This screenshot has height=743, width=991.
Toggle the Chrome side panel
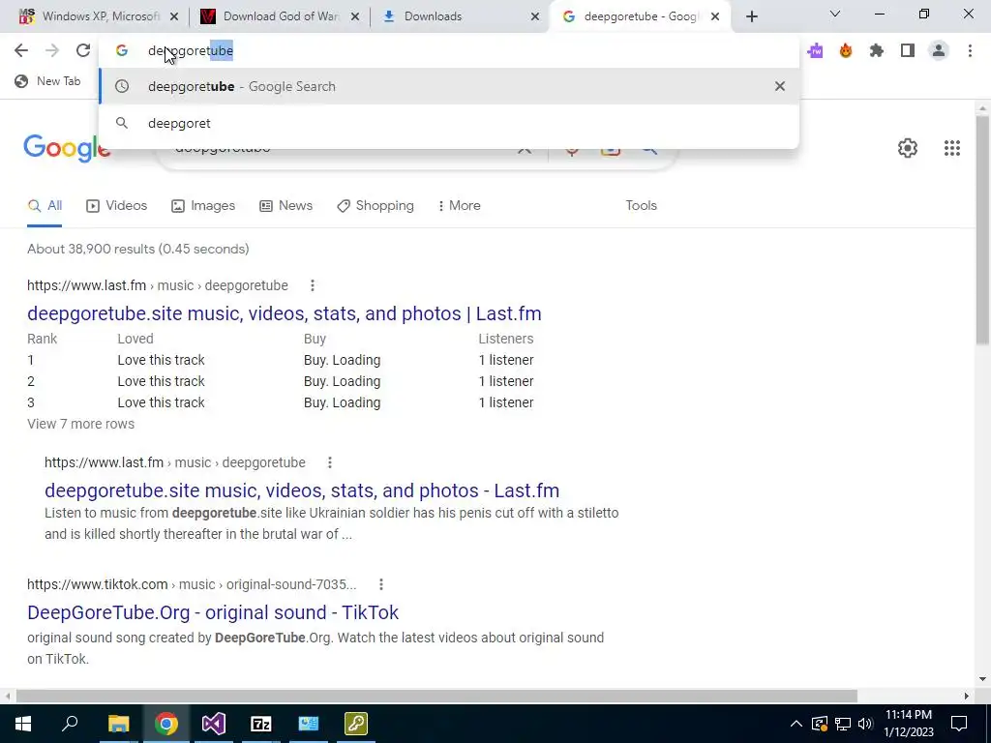pos(908,50)
